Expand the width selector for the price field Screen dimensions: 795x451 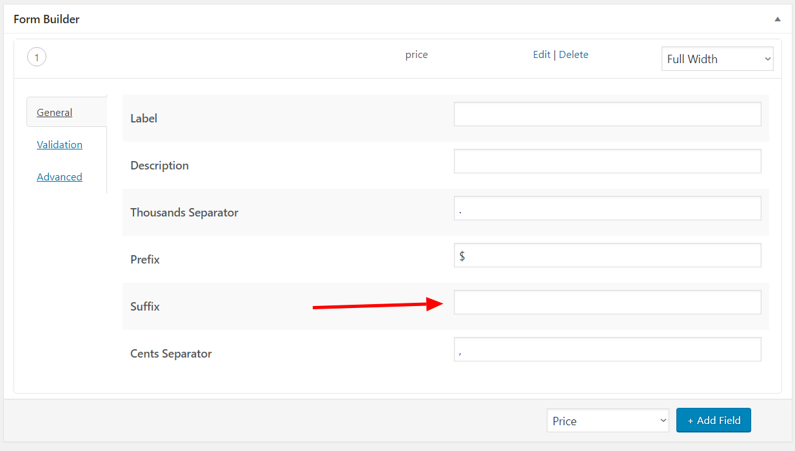tap(717, 59)
